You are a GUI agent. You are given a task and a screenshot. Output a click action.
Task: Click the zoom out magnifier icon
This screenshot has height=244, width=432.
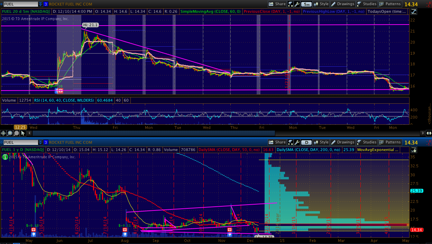coord(16,133)
